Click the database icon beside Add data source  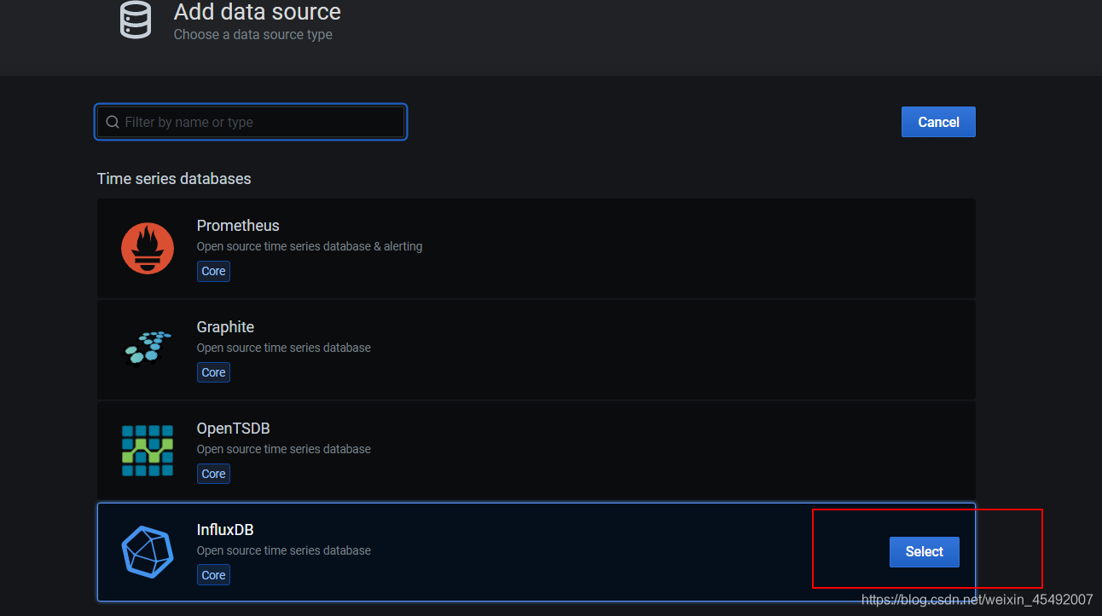tap(135, 19)
